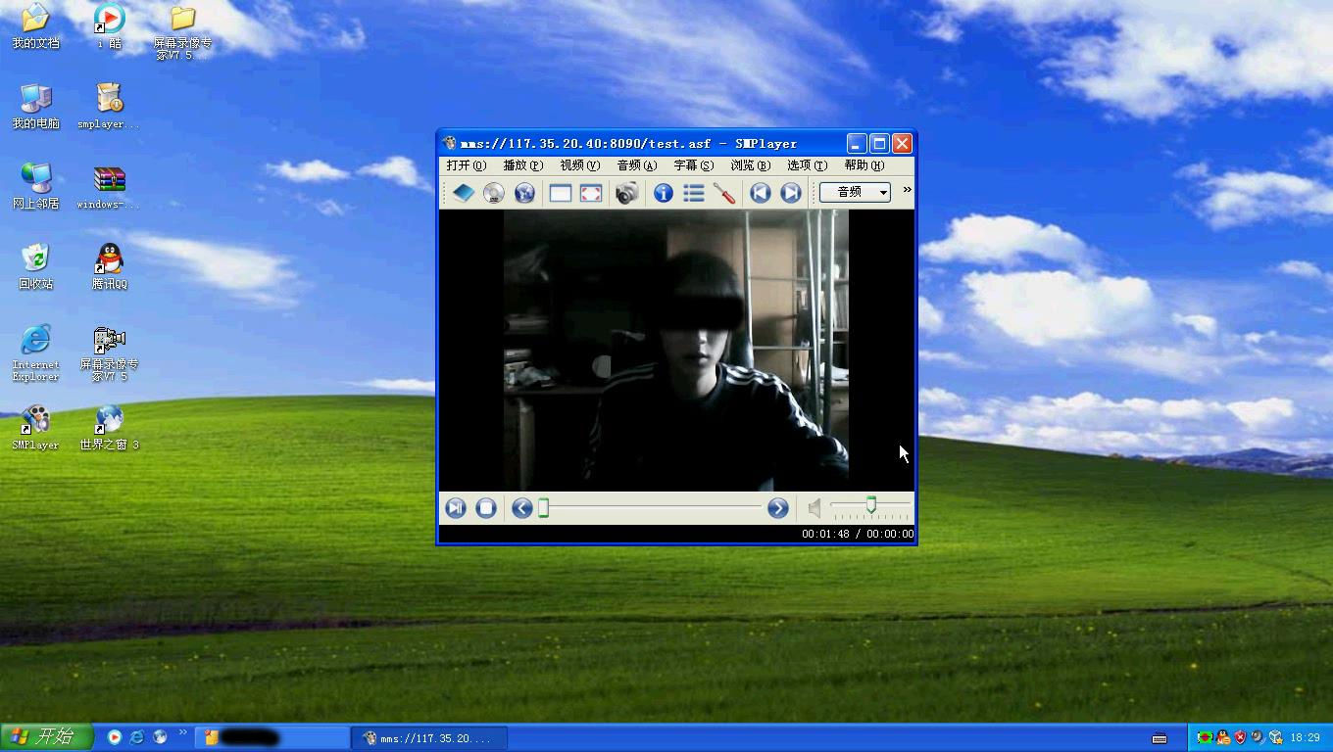This screenshot has height=752, width=1333.
Task: Mute audio with speaker icon
Action: click(815, 507)
